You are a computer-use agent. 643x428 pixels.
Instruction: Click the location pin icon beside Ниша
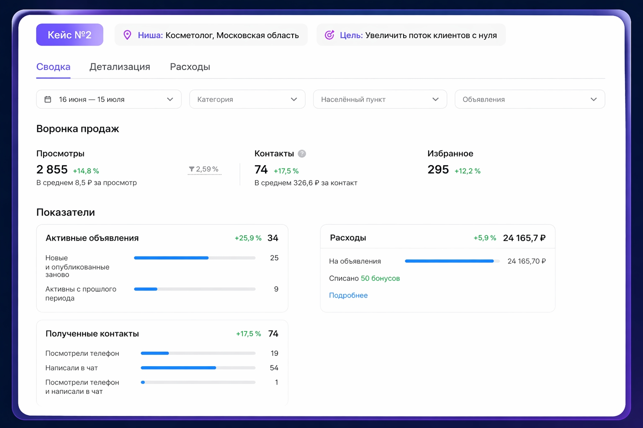[x=127, y=35]
